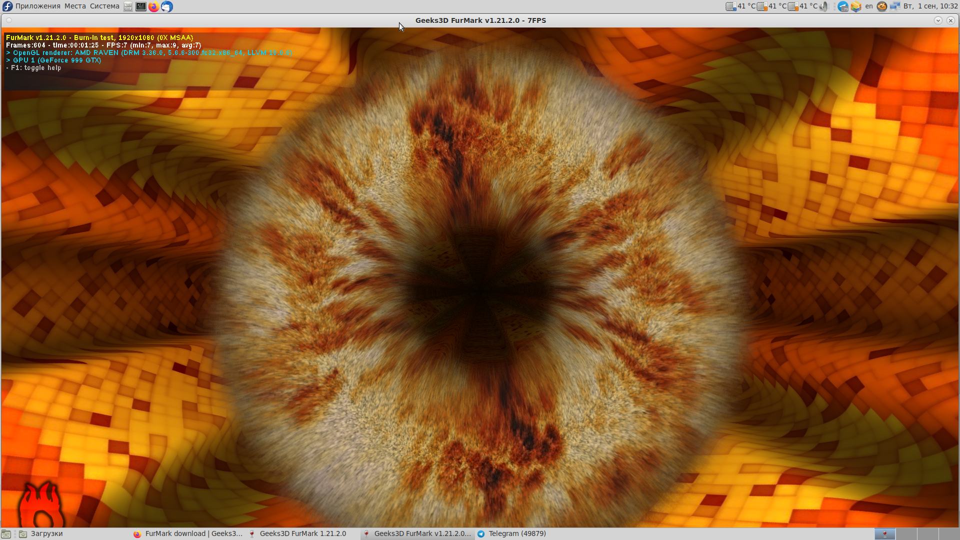Viewport: 960px width, 540px height.
Task: Launch the terminal from the top panel
Action: pyautogui.click(x=141, y=6)
